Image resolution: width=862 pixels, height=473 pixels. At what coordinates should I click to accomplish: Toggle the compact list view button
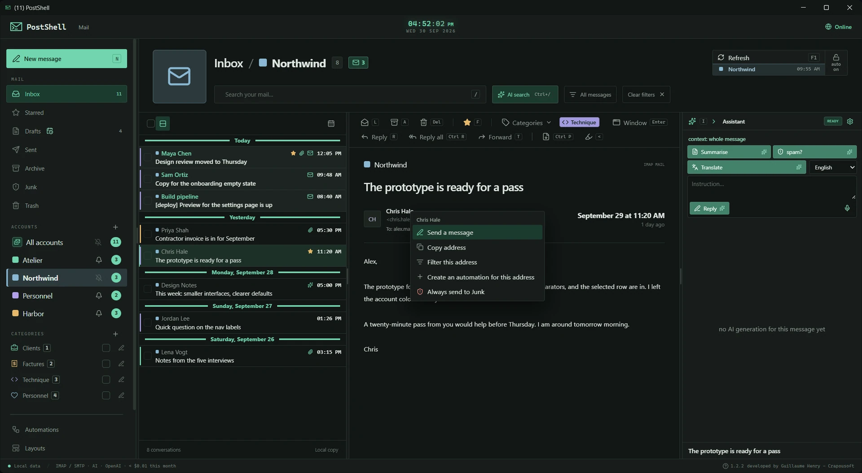pos(163,123)
